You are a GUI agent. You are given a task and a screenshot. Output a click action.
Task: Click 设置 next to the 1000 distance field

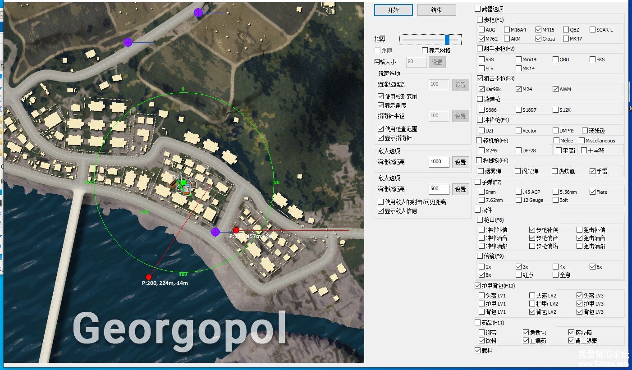(x=460, y=162)
